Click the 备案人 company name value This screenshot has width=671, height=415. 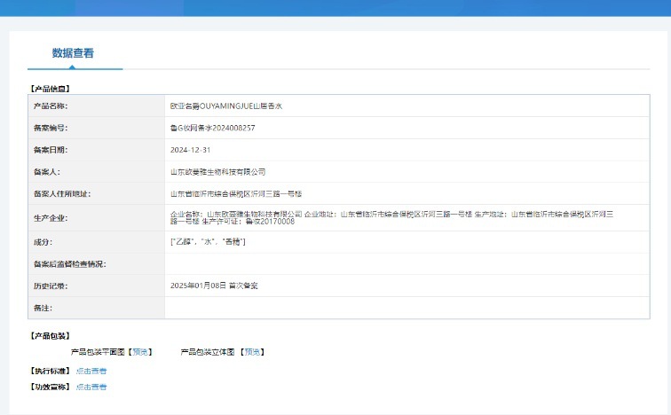point(217,172)
